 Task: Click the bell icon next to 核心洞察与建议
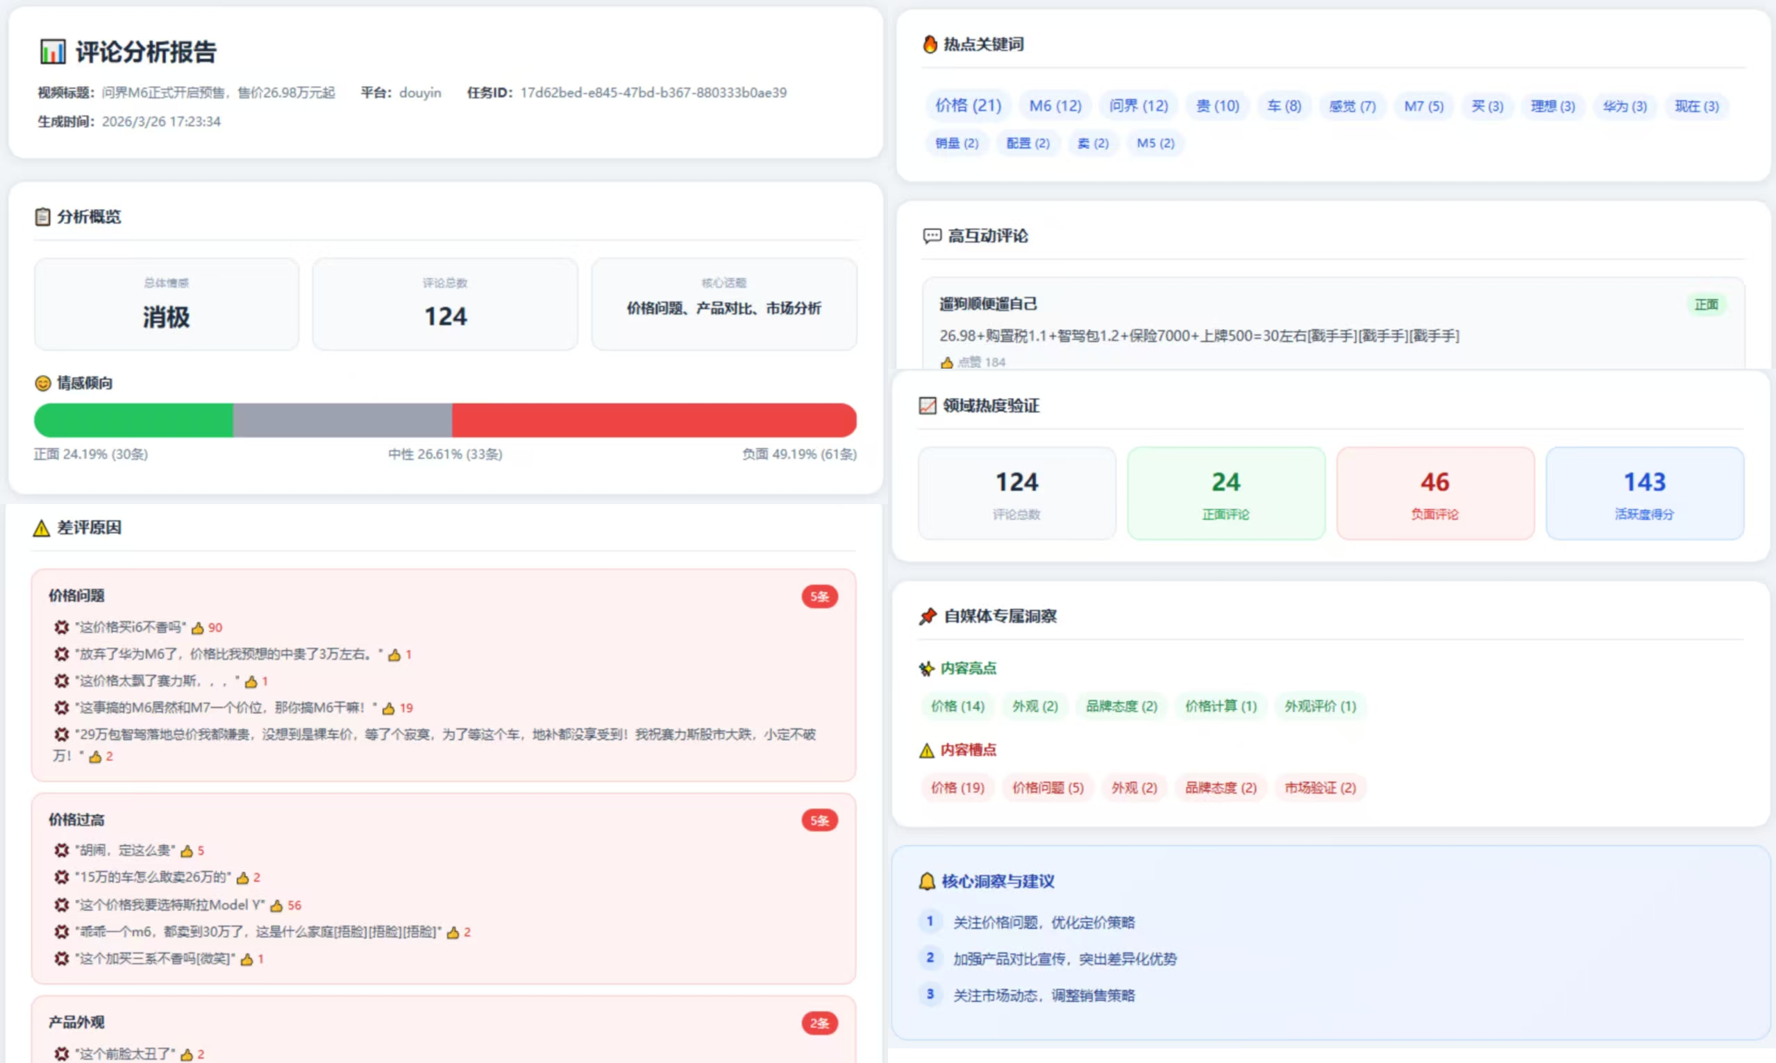pos(927,881)
